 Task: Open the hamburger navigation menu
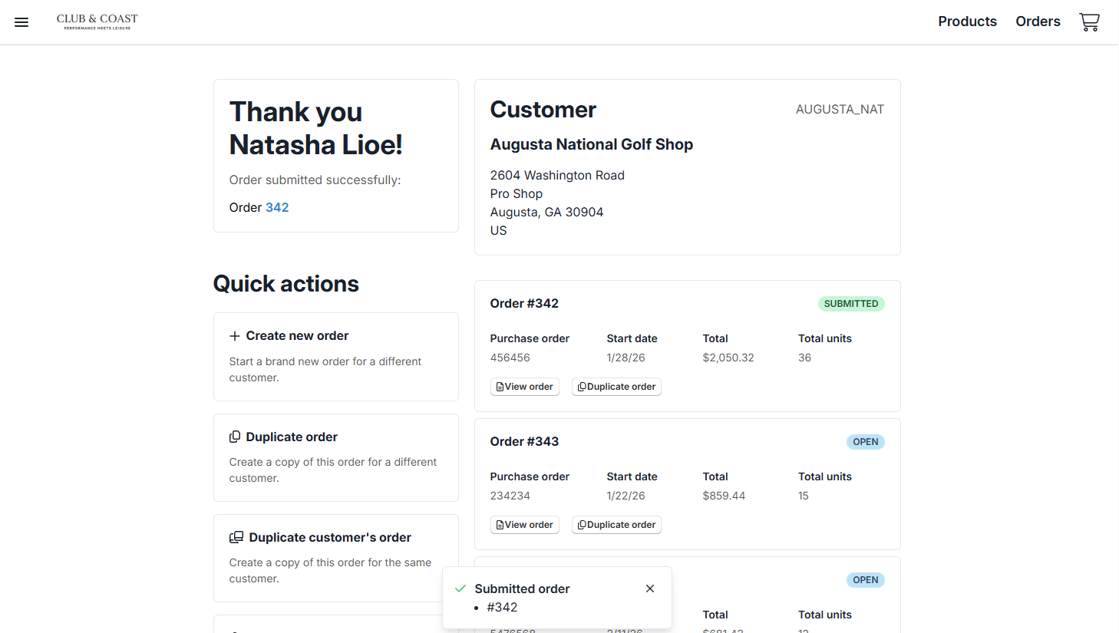point(21,22)
